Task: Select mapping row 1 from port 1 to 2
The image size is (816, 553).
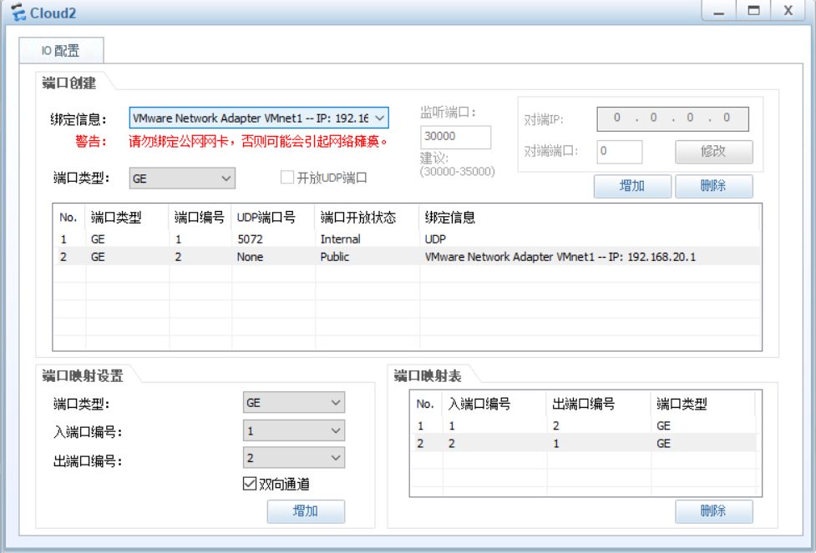Action: click(x=583, y=425)
